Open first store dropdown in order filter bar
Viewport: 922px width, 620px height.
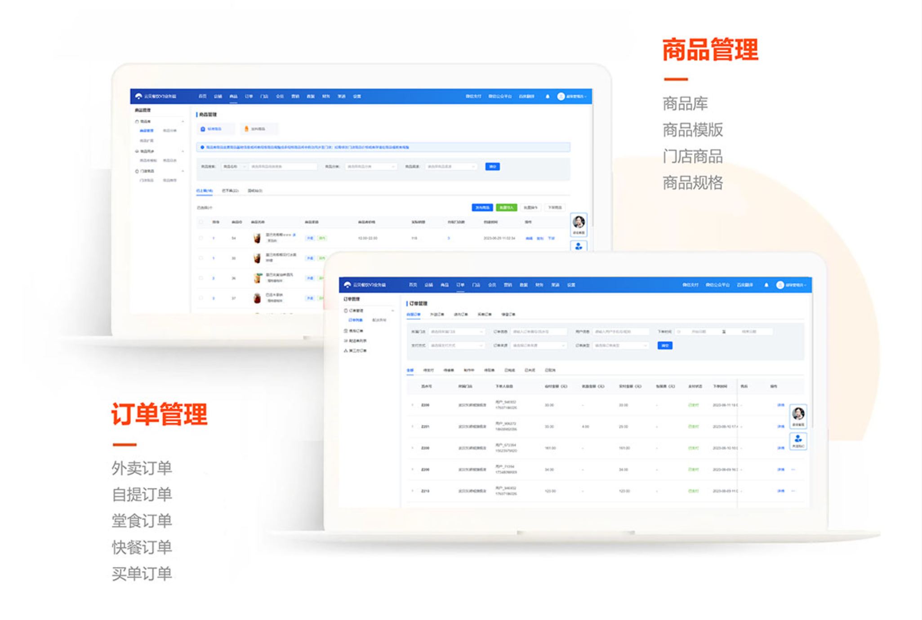456,332
